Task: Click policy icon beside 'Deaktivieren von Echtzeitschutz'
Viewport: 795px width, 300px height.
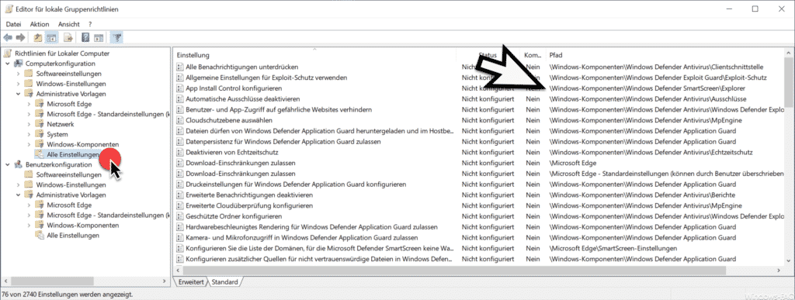Action: pos(179,152)
